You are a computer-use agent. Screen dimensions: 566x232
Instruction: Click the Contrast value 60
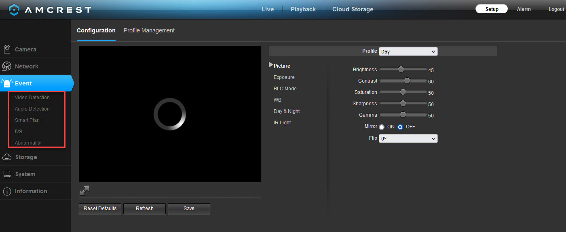click(431, 81)
